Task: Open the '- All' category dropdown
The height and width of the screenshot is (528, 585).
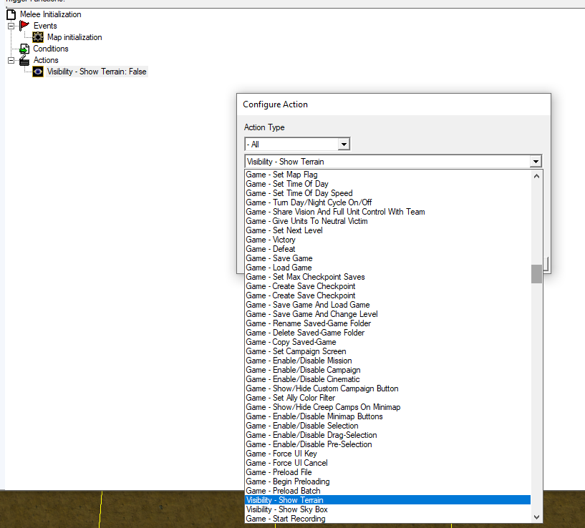Action: tap(344, 144)
